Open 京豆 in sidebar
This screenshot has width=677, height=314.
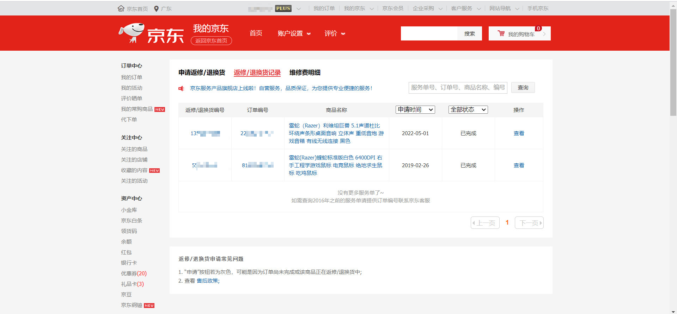[x=126, y=295]
